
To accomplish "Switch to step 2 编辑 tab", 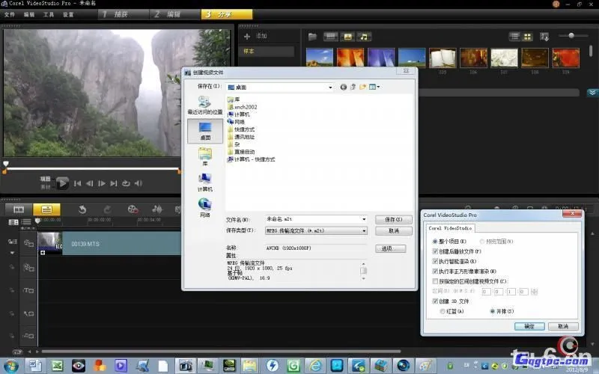I will click(x=174, y=14).
